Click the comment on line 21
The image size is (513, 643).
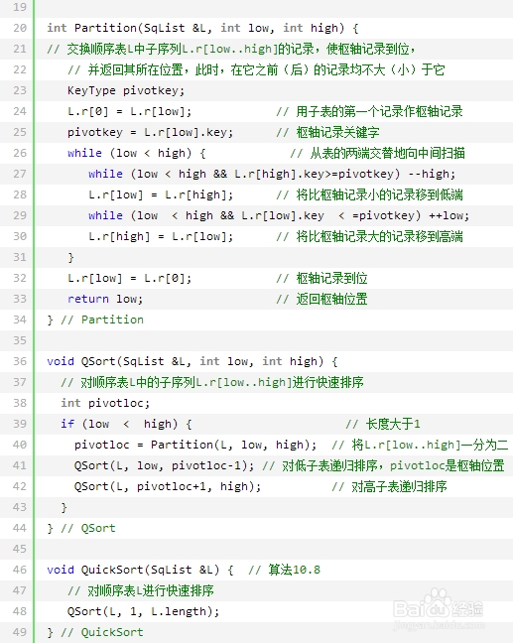(231, 49)
